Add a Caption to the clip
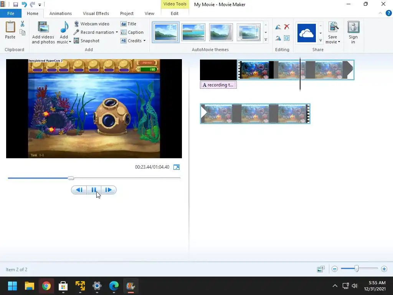 [132, 32]
